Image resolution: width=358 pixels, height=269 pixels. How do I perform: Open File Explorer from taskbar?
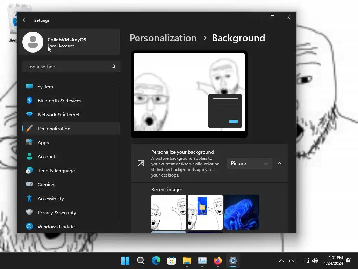187,261
